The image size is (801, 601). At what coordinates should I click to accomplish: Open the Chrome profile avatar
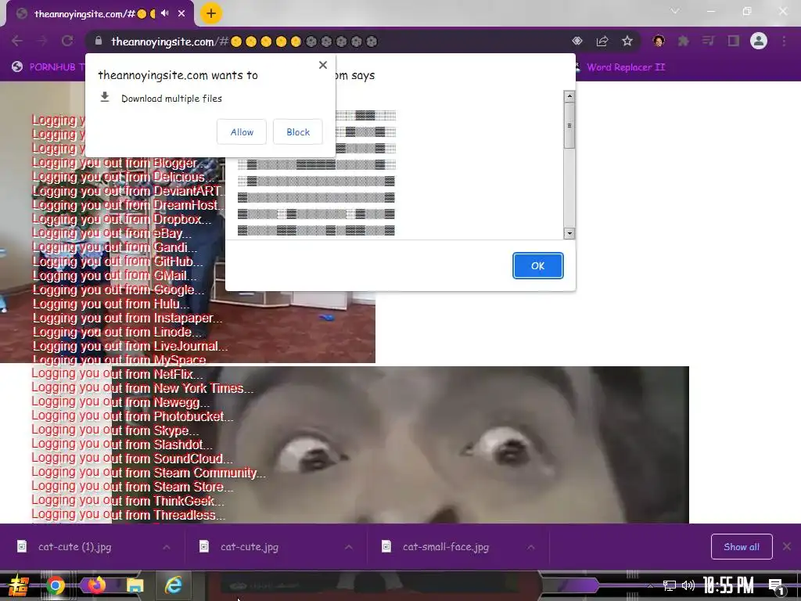759,41
